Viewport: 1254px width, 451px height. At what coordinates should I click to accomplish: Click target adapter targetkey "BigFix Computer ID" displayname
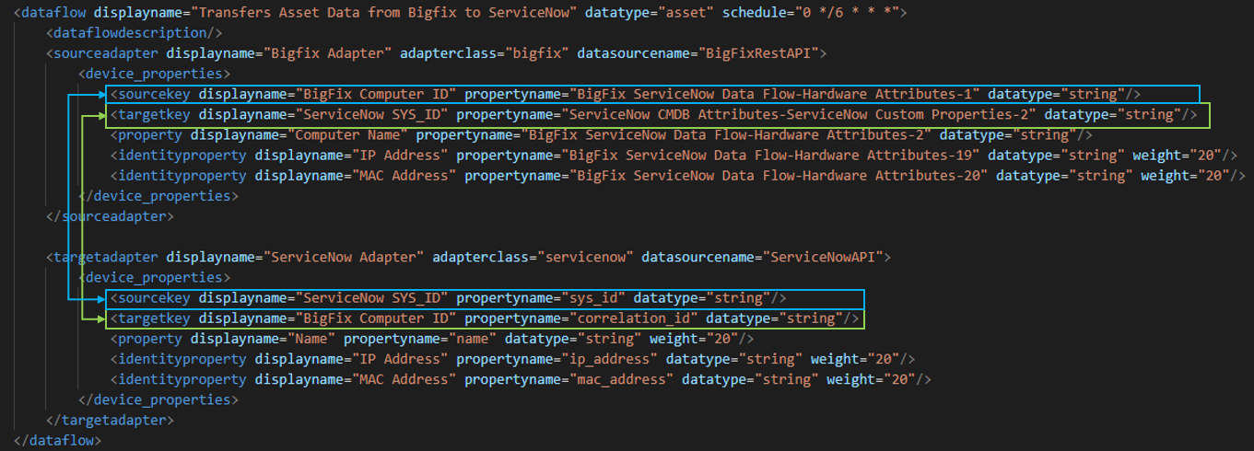pyautogui.click(x=375, y=318)
